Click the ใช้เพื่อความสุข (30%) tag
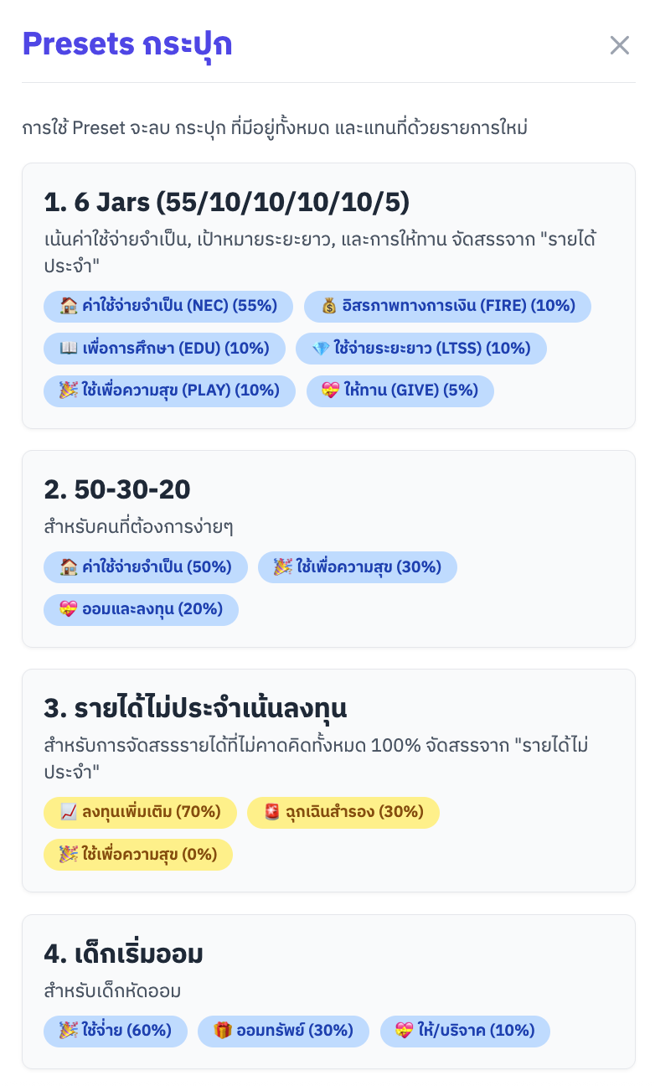The image size is (655, 1086). click(x=357, y=567)
